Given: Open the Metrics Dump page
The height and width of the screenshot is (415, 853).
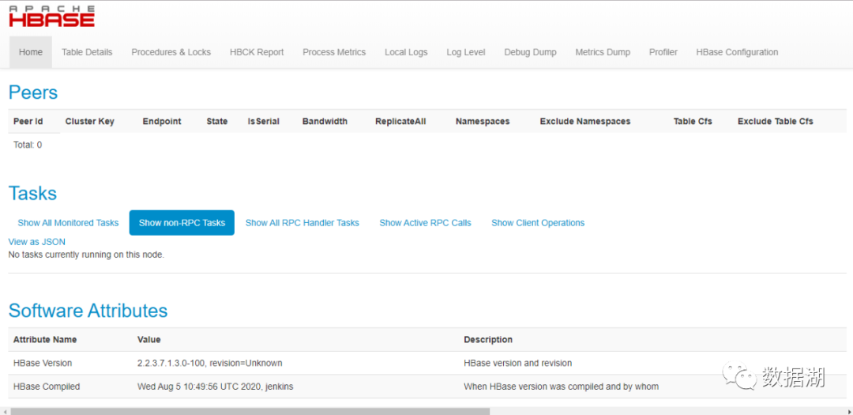Looking at the screenshot, I should [603, 52].
